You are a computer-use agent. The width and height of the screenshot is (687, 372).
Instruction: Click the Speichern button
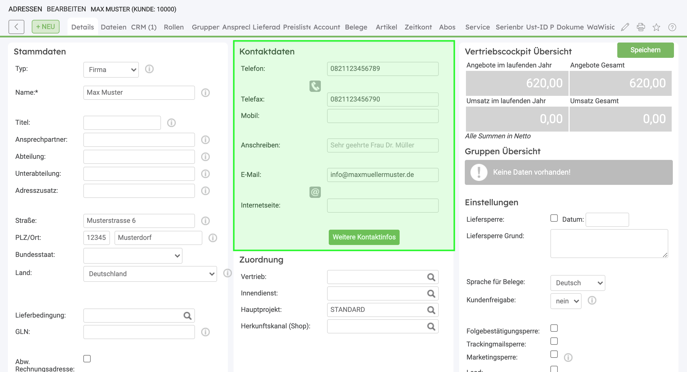point(645,50)
